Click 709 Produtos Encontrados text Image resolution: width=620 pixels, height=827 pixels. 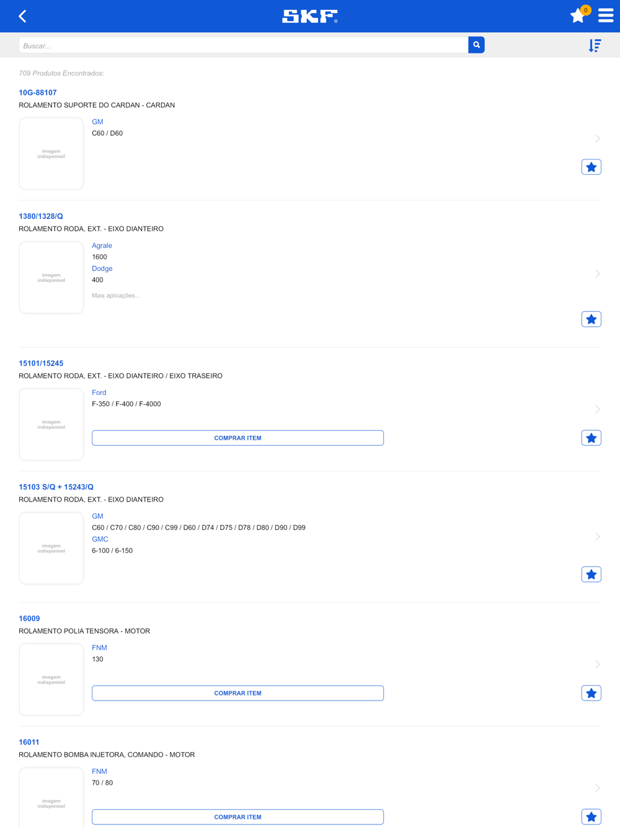(61, 73)
